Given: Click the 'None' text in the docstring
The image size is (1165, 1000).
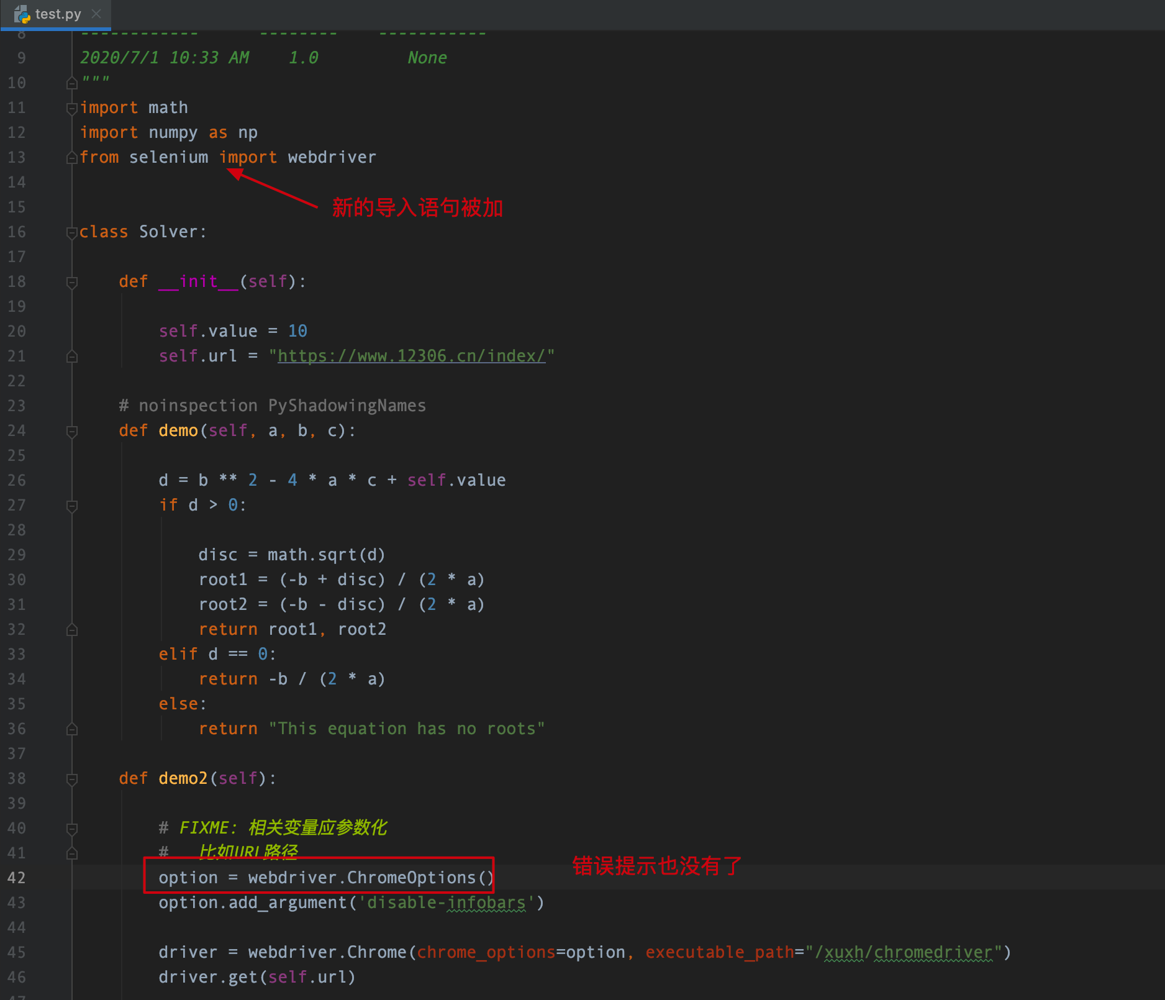Looking at the screenshot, I should 427,58.
